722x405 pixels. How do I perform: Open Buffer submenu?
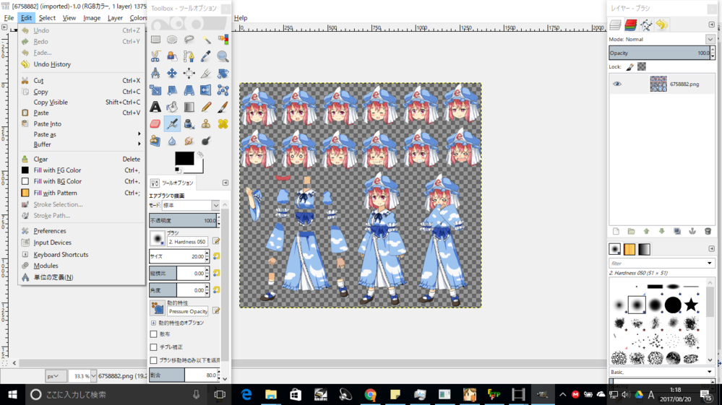(x=81, y=144)
